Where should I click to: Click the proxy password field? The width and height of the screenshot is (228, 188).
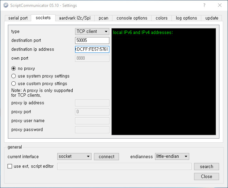point(92,130)
